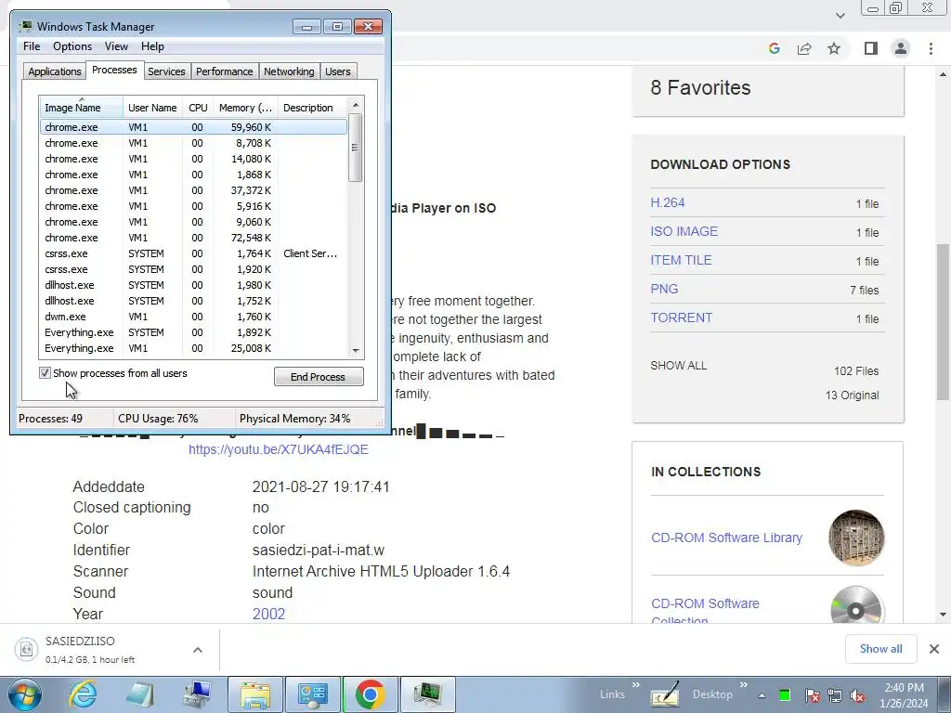Sort processes by Memory column
This screenshot has height=713, width=951.
(x=245, y=108)
